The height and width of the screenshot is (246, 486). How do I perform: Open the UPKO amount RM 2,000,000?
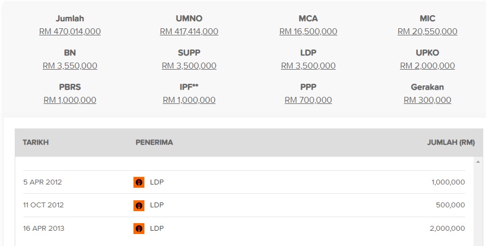(428, 66)
